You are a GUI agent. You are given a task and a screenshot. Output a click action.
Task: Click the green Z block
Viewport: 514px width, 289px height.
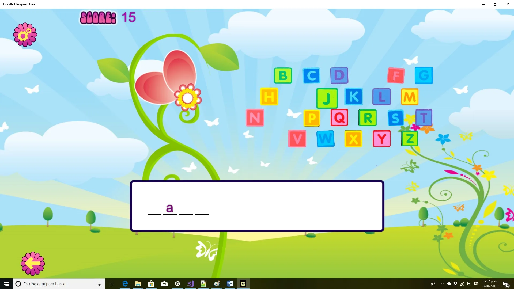coord(410,139)
